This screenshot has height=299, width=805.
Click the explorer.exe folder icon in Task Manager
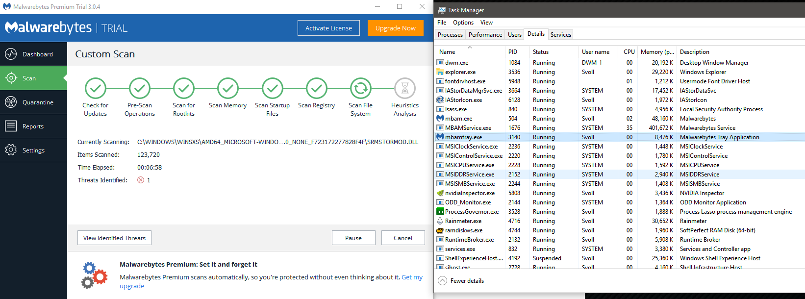point(440,72)
